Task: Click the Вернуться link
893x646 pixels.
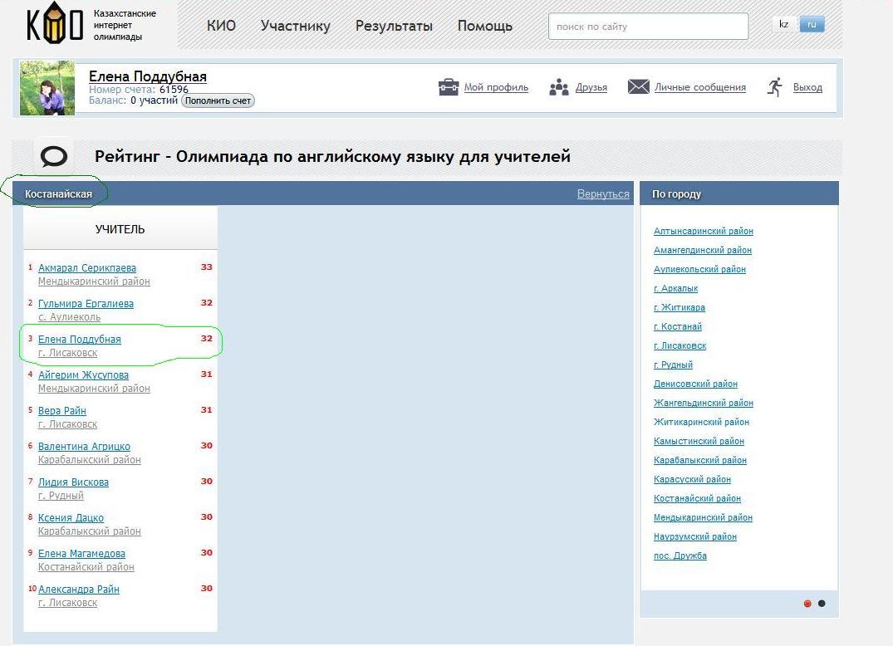Action: [603, 193]
